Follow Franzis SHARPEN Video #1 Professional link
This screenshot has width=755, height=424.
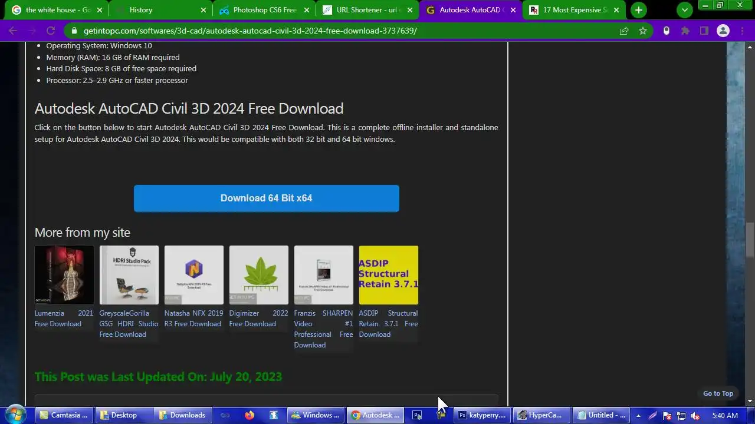pos(323,329)
